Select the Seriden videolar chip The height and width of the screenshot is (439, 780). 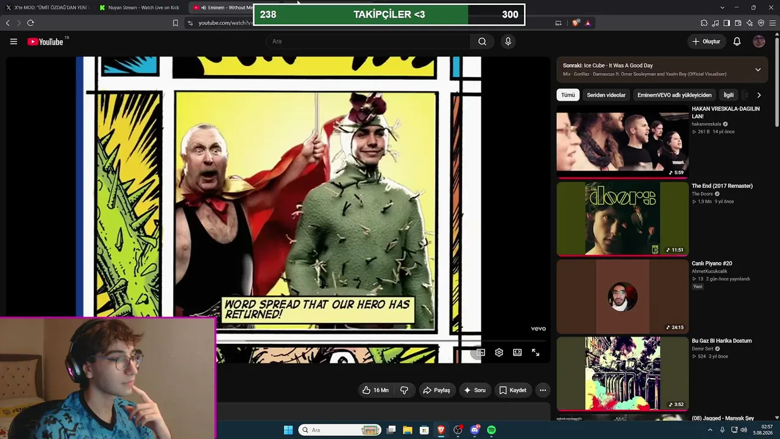click(606, 95)
